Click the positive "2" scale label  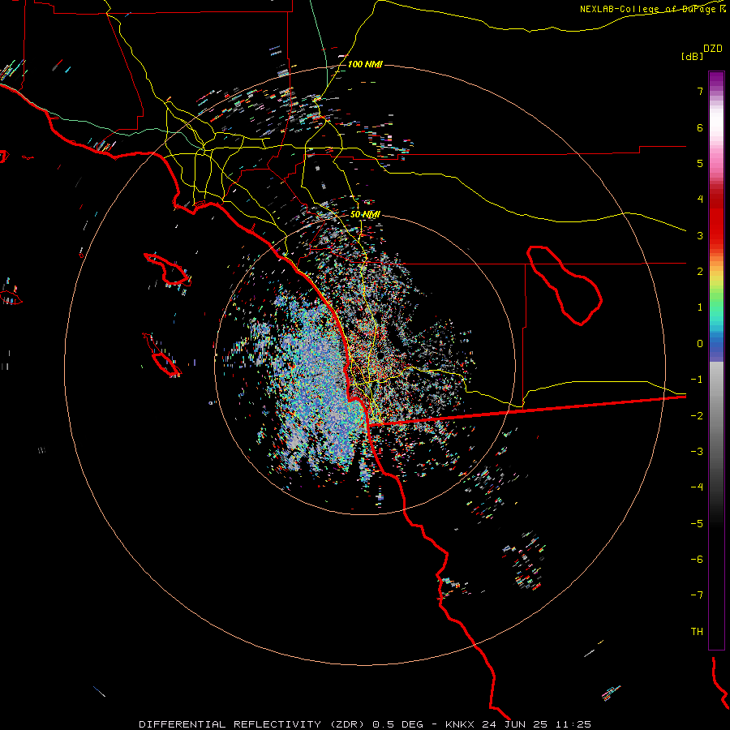(700, 272)
